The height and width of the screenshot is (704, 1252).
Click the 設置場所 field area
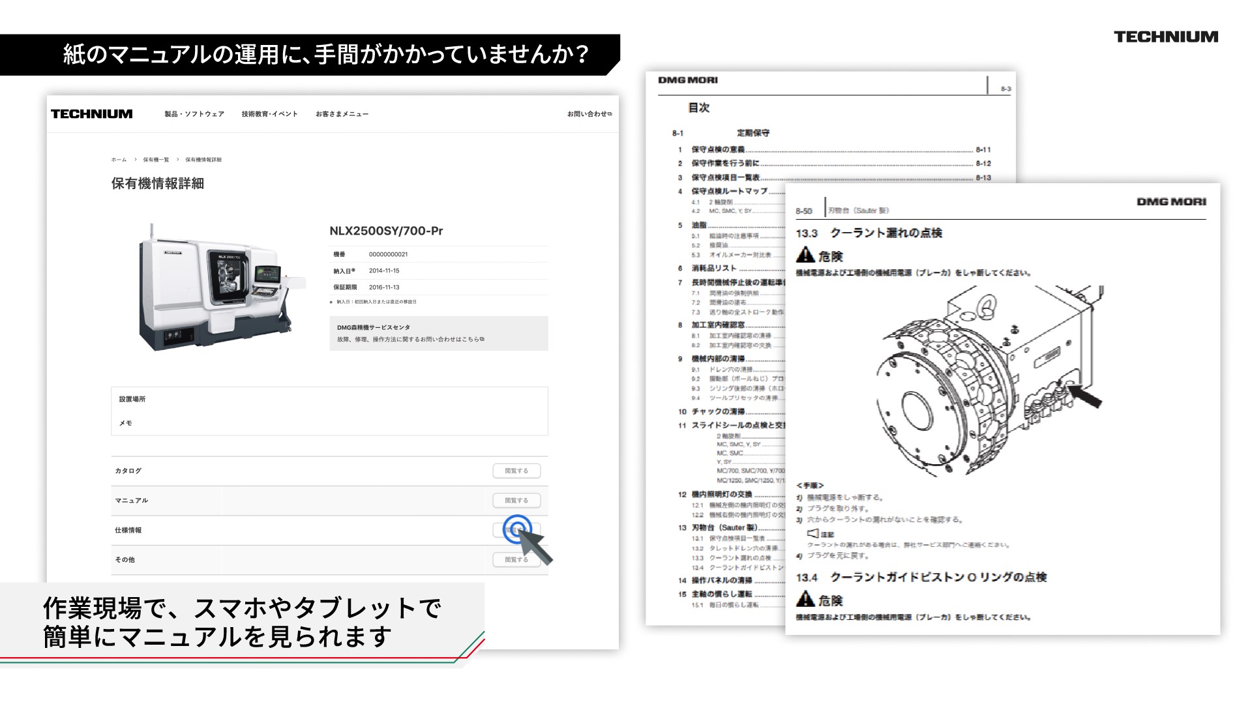pyautogui.click(x=329, y=399)
